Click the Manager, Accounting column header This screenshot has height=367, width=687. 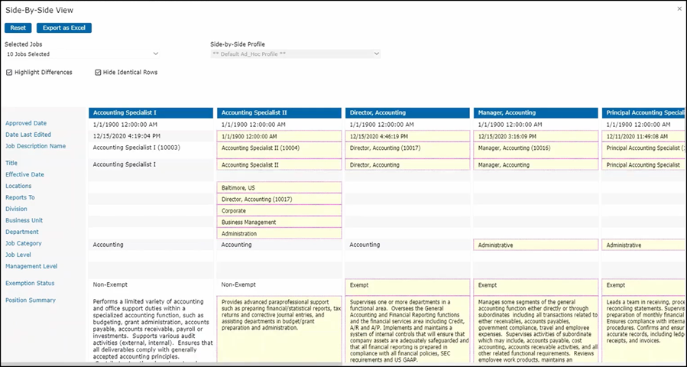pos(536,113)
